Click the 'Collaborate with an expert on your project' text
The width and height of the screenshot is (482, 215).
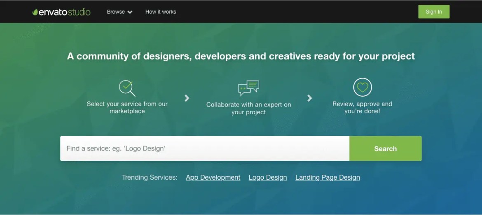[x=249, y=108]
